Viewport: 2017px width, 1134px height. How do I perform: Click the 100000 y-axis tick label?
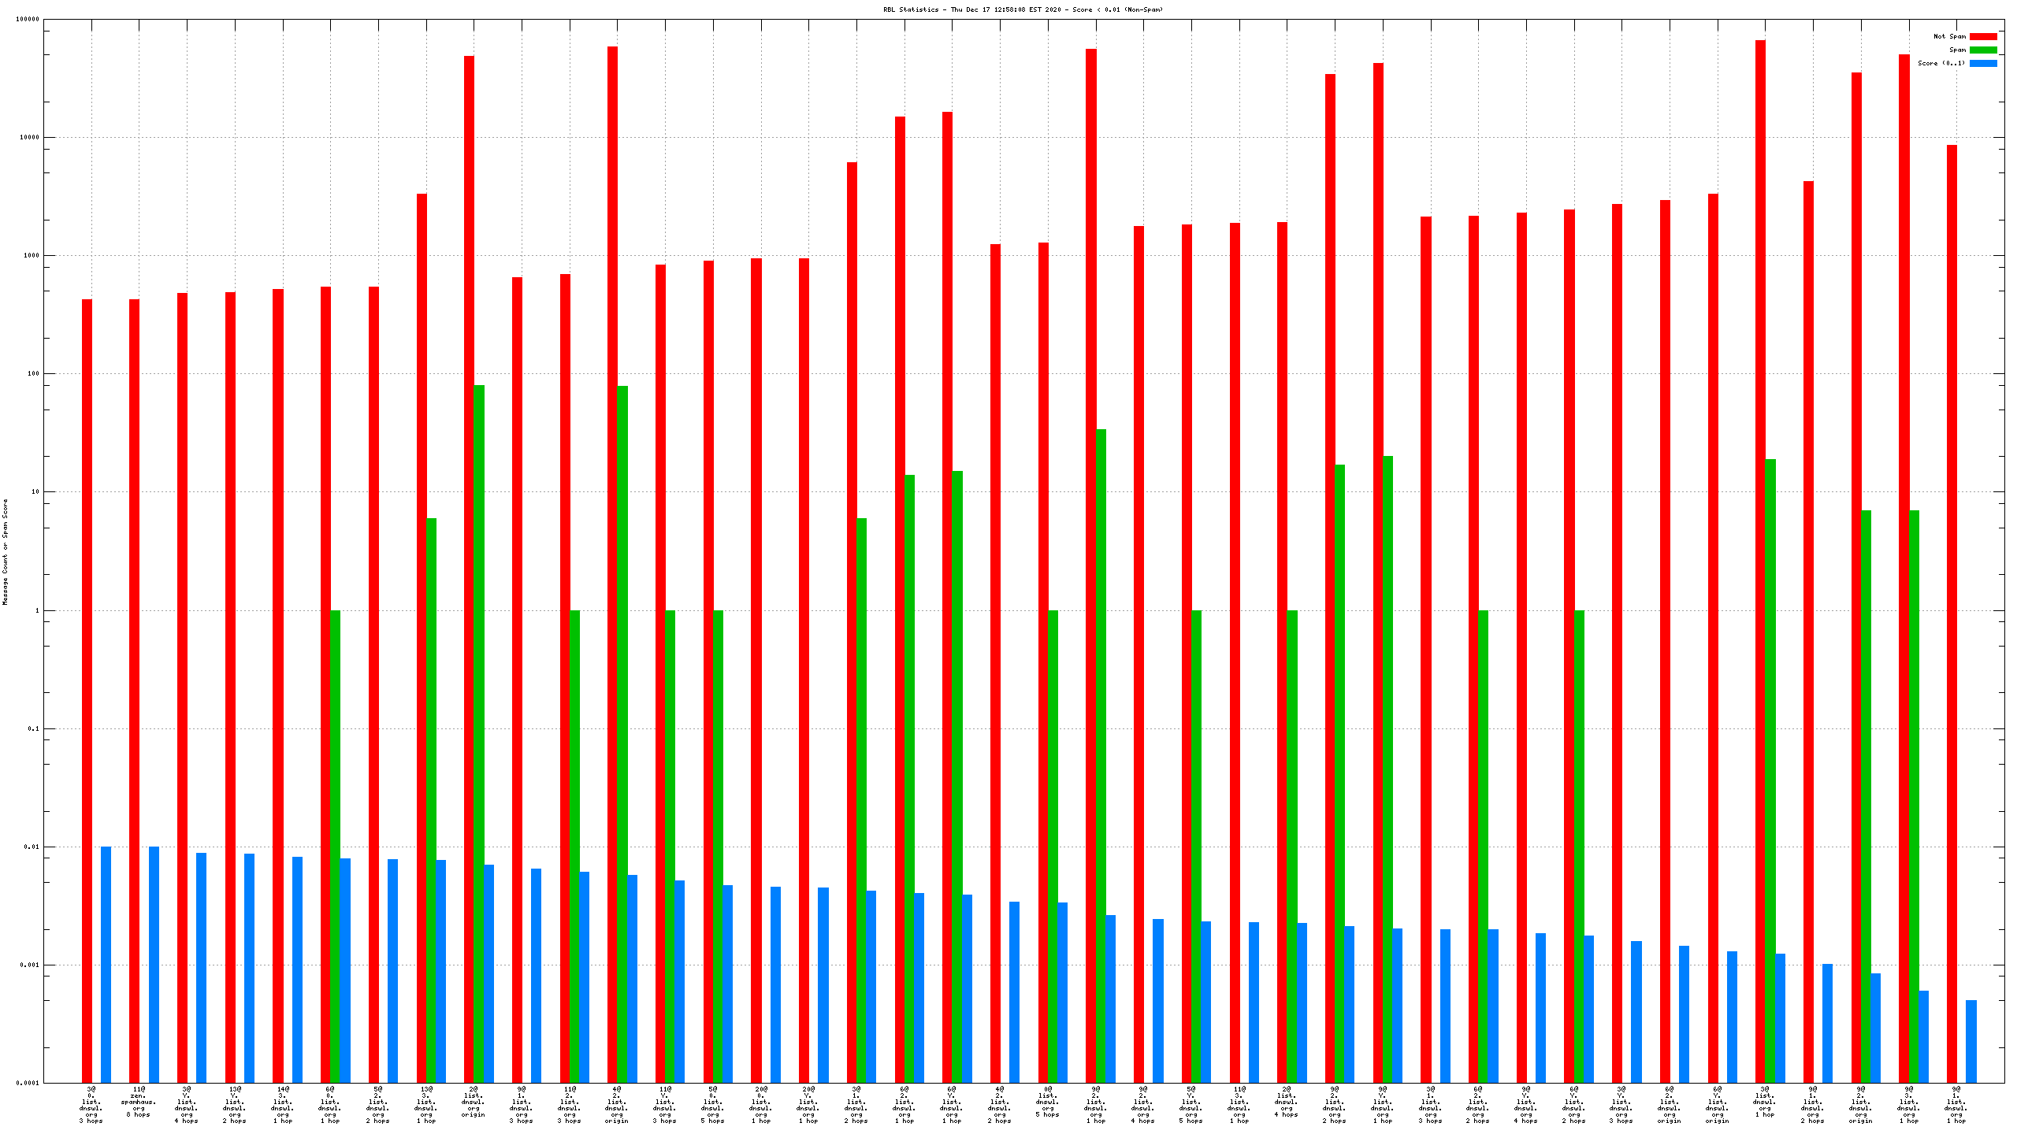(x=27, y=19)
